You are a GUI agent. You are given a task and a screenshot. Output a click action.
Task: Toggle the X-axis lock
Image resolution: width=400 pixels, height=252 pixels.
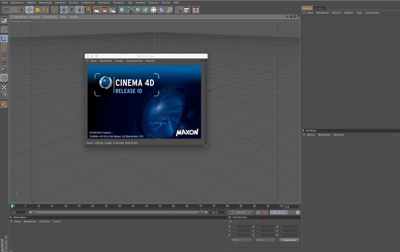tap(64, 10)
